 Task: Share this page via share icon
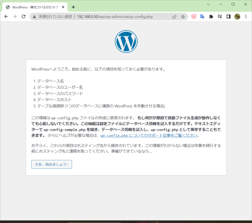[x=175, y=17]
